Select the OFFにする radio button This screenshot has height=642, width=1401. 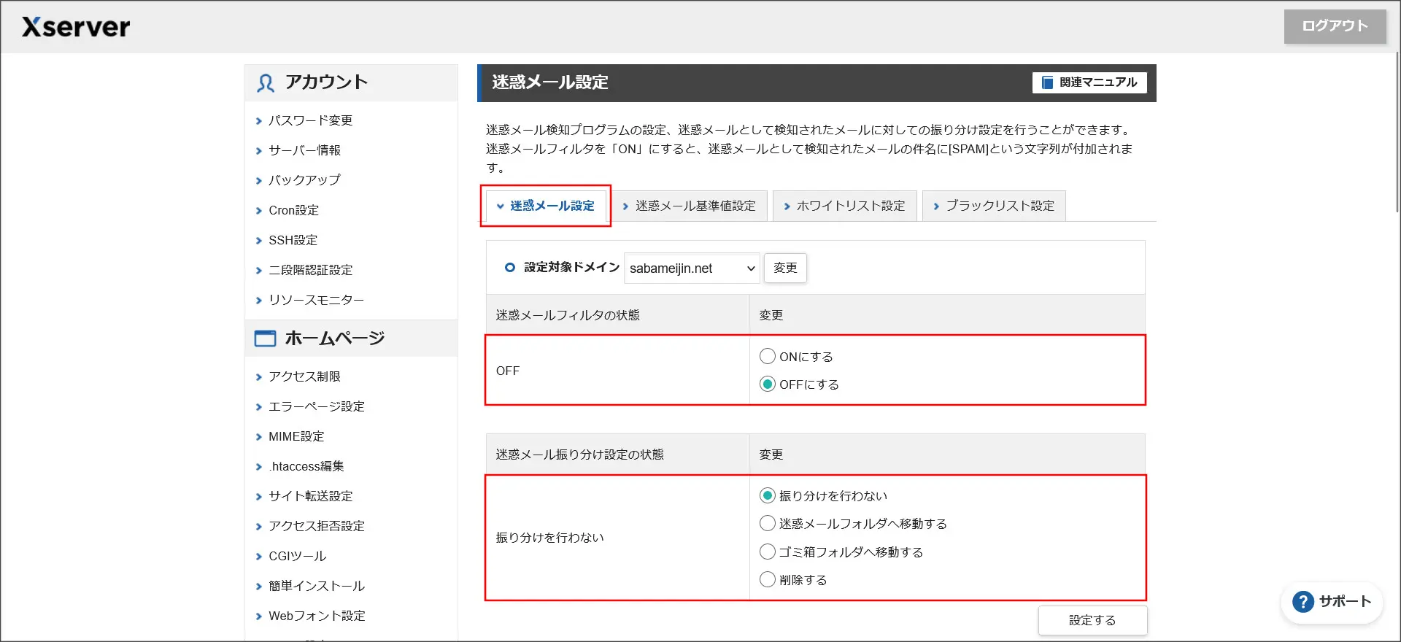point(767,384)
